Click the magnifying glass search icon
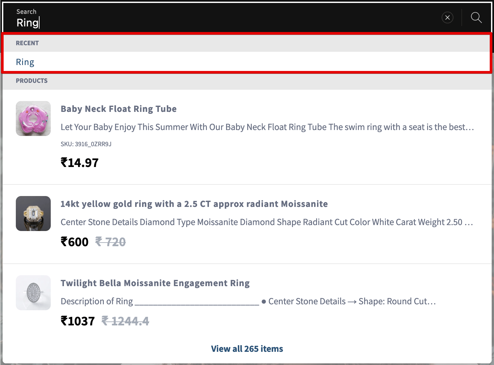Viewport: 494px width, 365px height. tap(476, 17)
